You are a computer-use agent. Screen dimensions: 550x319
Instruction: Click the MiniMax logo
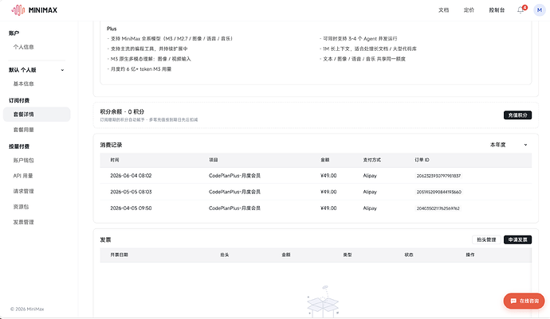click(x=34, y=10)
